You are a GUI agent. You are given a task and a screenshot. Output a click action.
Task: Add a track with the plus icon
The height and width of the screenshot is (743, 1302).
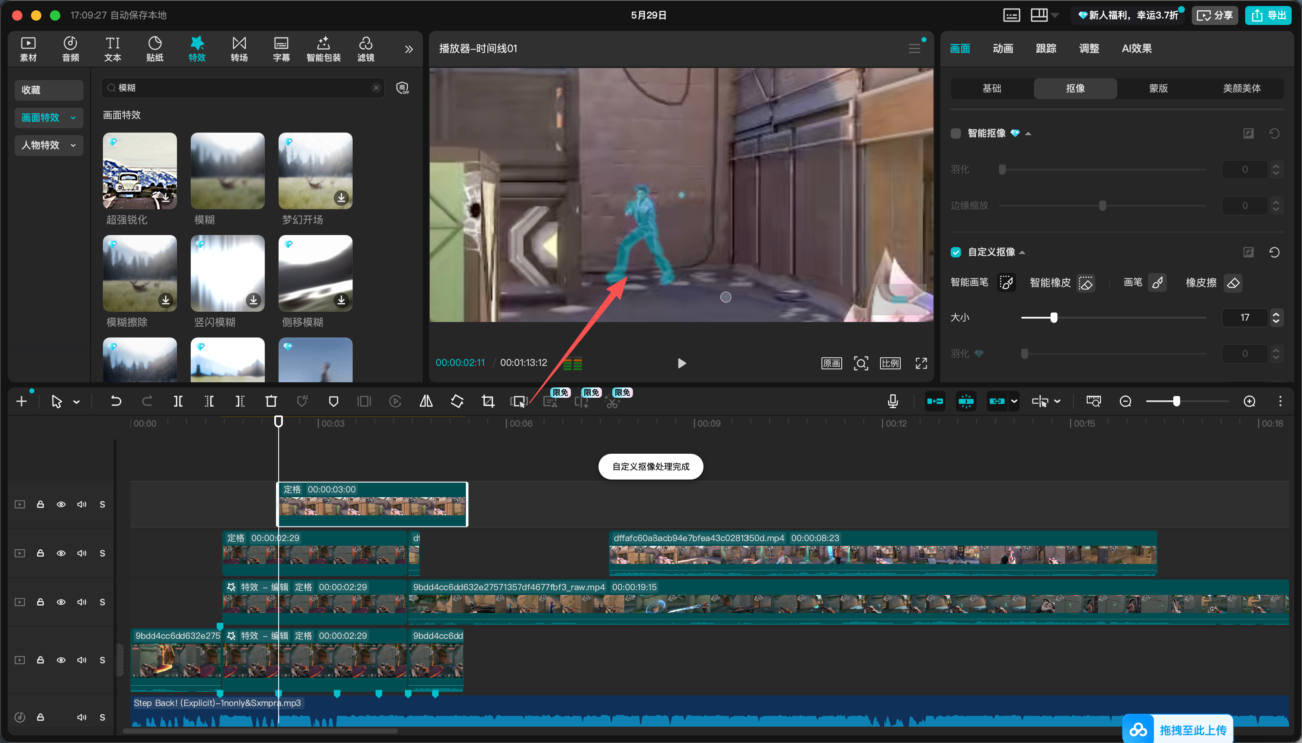click(x=22, y=402)
